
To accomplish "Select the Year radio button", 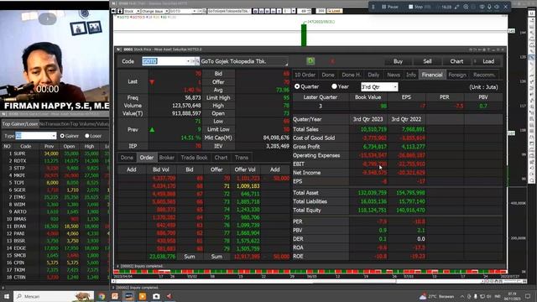I will pyautogui.click(x=334, y=86).
